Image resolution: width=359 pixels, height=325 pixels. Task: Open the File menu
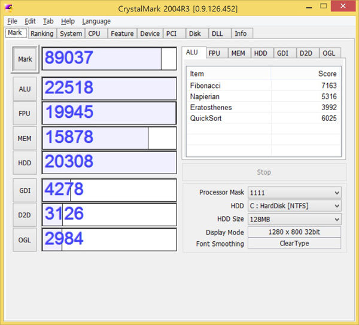coord(12,21)
